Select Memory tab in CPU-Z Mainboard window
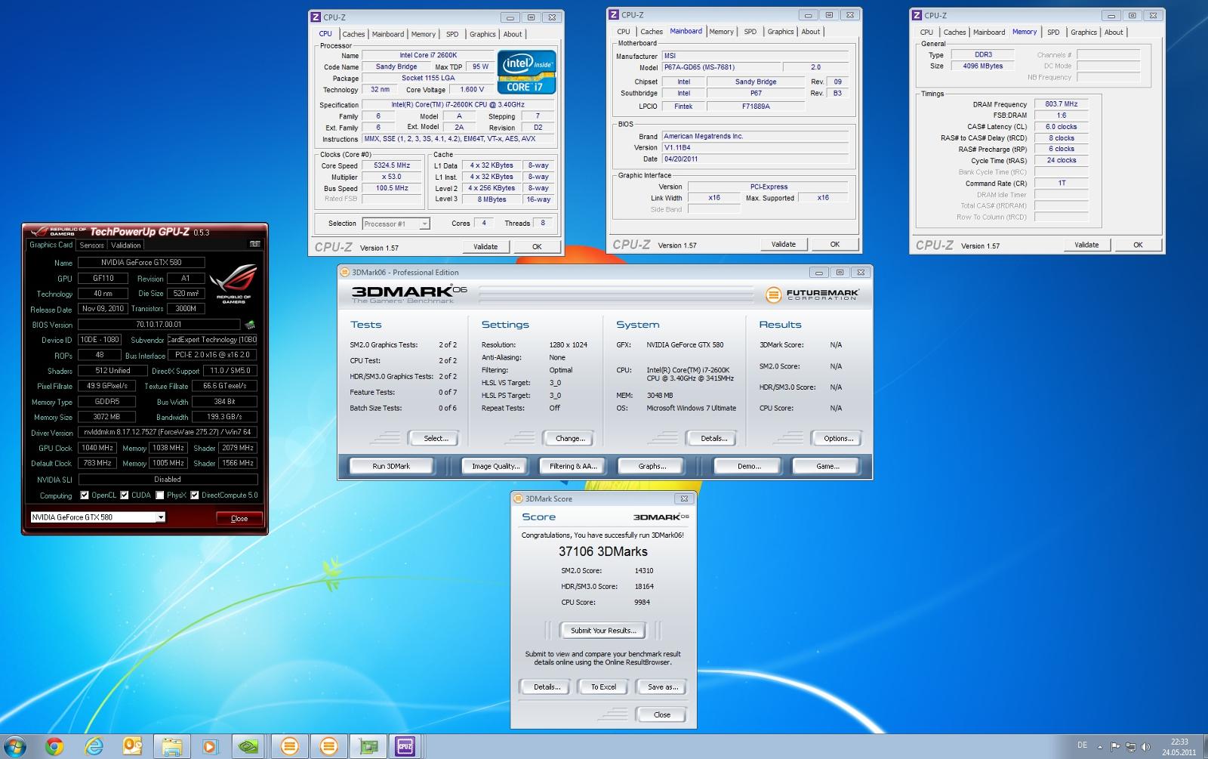1208x759 pixels. pyautogui.click(x=721, y=32)
